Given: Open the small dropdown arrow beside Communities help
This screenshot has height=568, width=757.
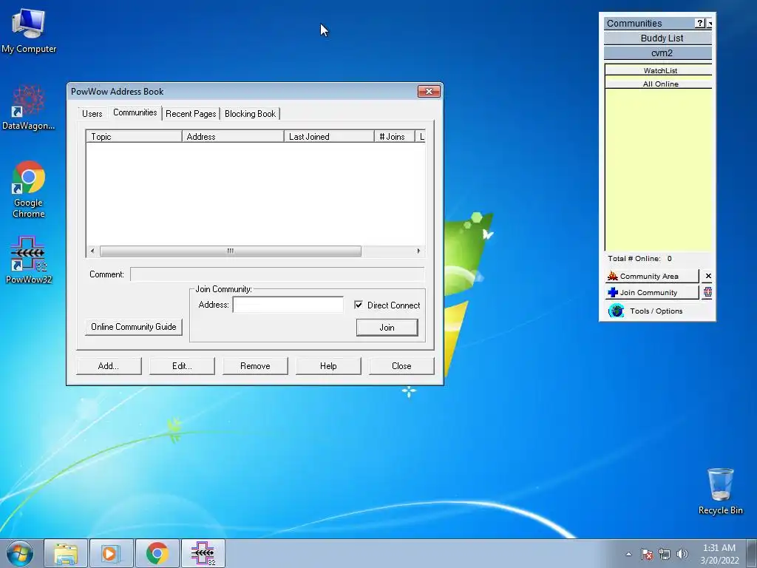Looking at the screenshot, I should tap(709, 23).
